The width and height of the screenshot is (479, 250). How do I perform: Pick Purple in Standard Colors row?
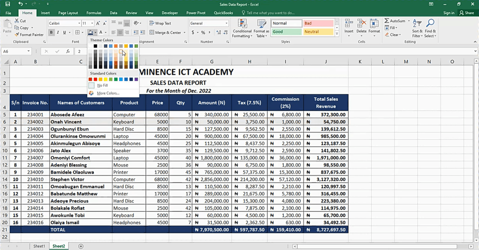click(136, 79)
